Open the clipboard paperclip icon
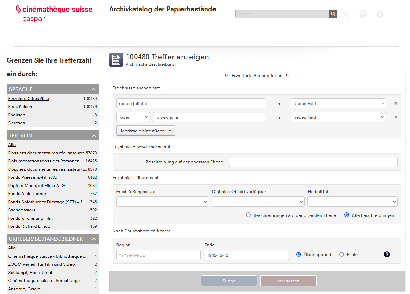 coord(346,14)
